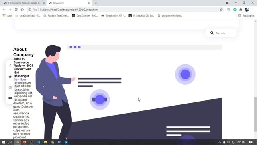Open the Windows notification center
This screenshot has height=145, width=257.
251,142
